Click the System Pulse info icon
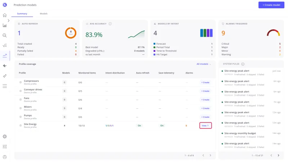Screen dimensions: 288x162 pyautogui.click(x=243, y=64)
